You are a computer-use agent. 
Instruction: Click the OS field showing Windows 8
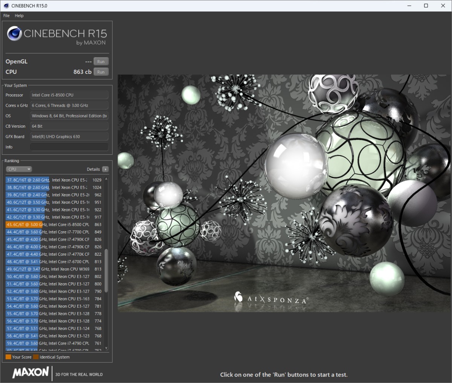pos(69,116)
